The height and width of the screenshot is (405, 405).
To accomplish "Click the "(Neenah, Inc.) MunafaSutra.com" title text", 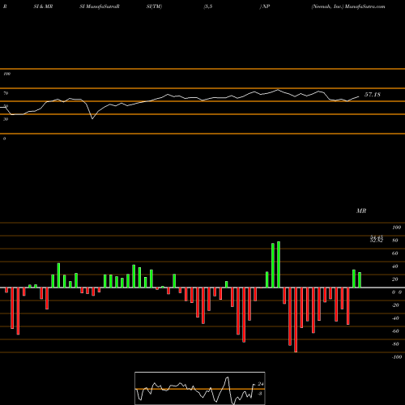I will (x=348, y=6).
